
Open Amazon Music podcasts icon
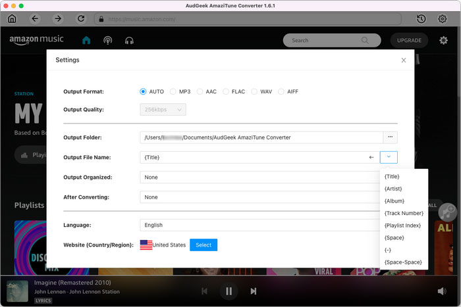[107, 40]
